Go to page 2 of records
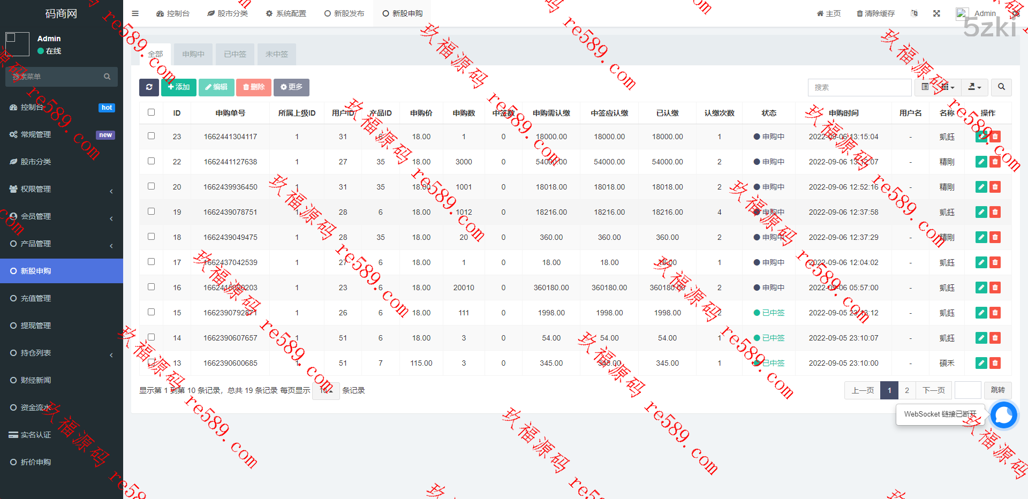The width and height of the screenshot is (1028, 499). point(906,390)
